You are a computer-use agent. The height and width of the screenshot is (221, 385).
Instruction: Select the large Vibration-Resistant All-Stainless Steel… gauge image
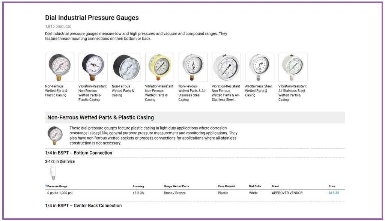click(226, 68)
